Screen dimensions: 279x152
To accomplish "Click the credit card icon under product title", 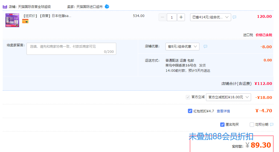I will pos(25,21).
